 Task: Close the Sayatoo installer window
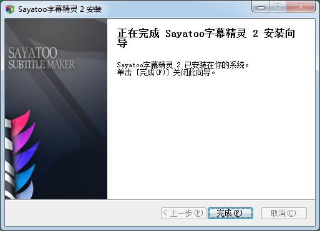(301, 7)
